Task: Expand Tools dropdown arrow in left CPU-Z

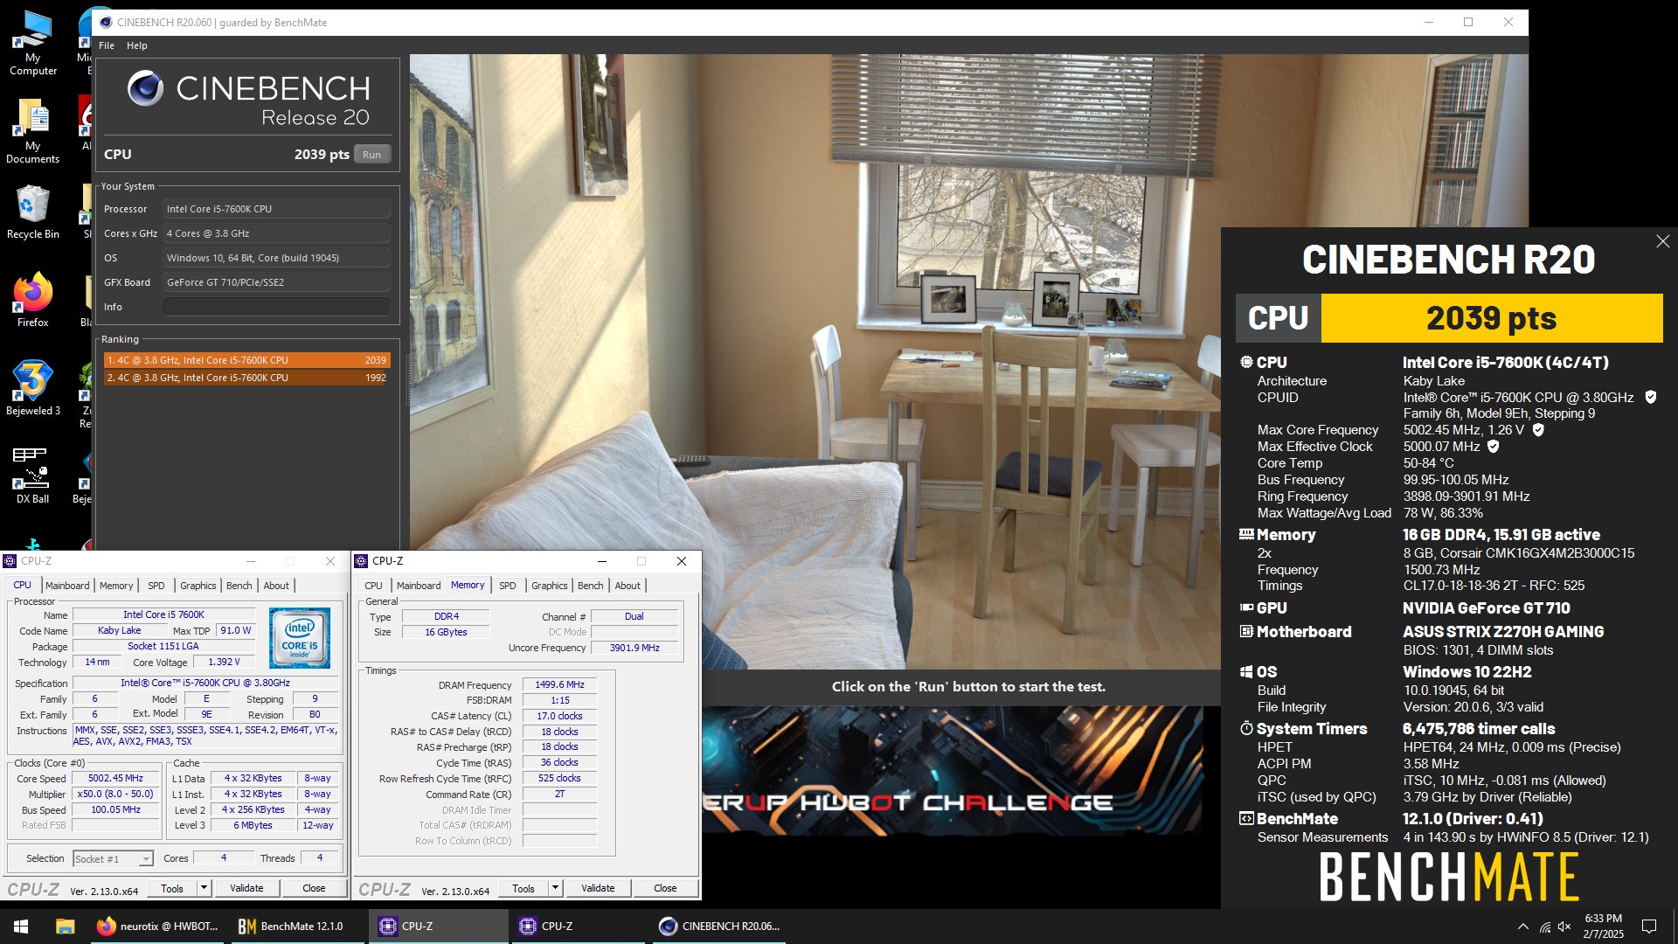Action: coord(204,888)
